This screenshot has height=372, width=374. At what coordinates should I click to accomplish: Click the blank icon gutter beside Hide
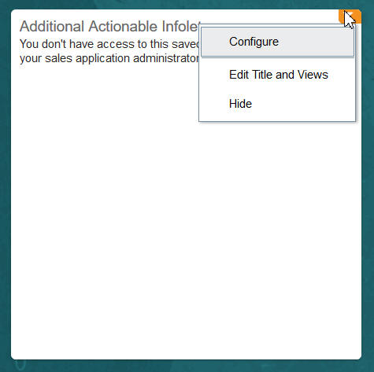215,104
